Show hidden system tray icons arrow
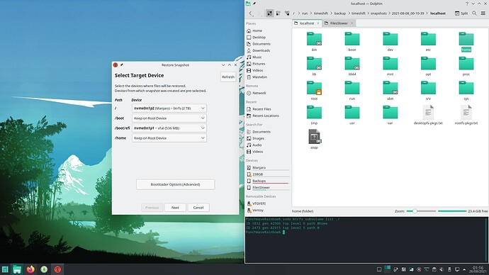This screenshot has width=489, height=275. click(464, 269)
